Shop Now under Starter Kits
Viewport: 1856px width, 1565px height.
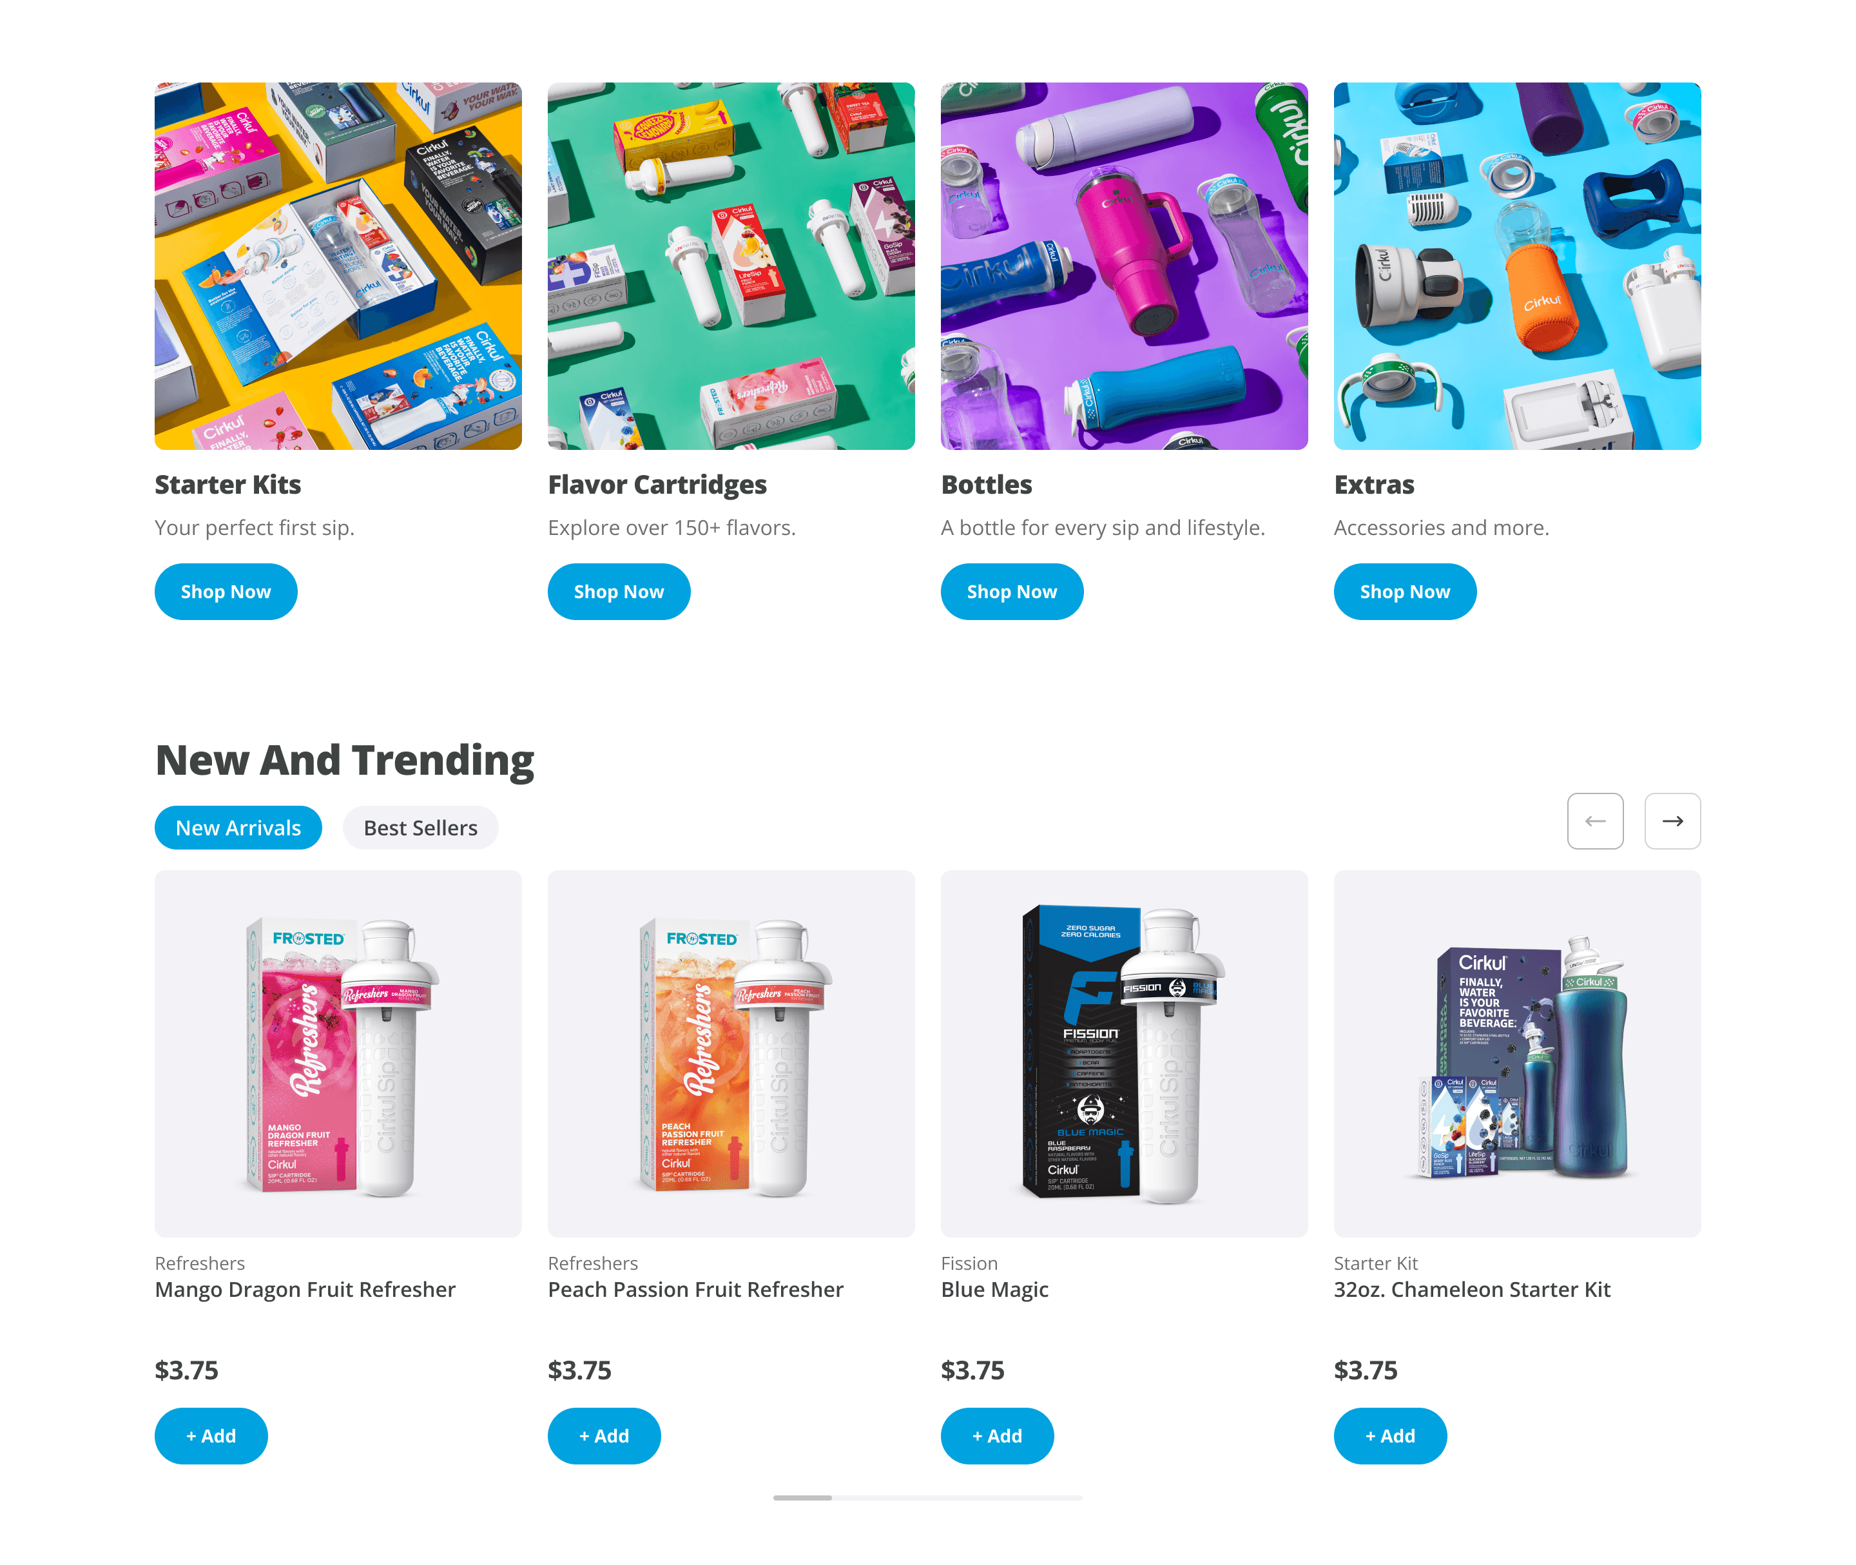point(226,592)
